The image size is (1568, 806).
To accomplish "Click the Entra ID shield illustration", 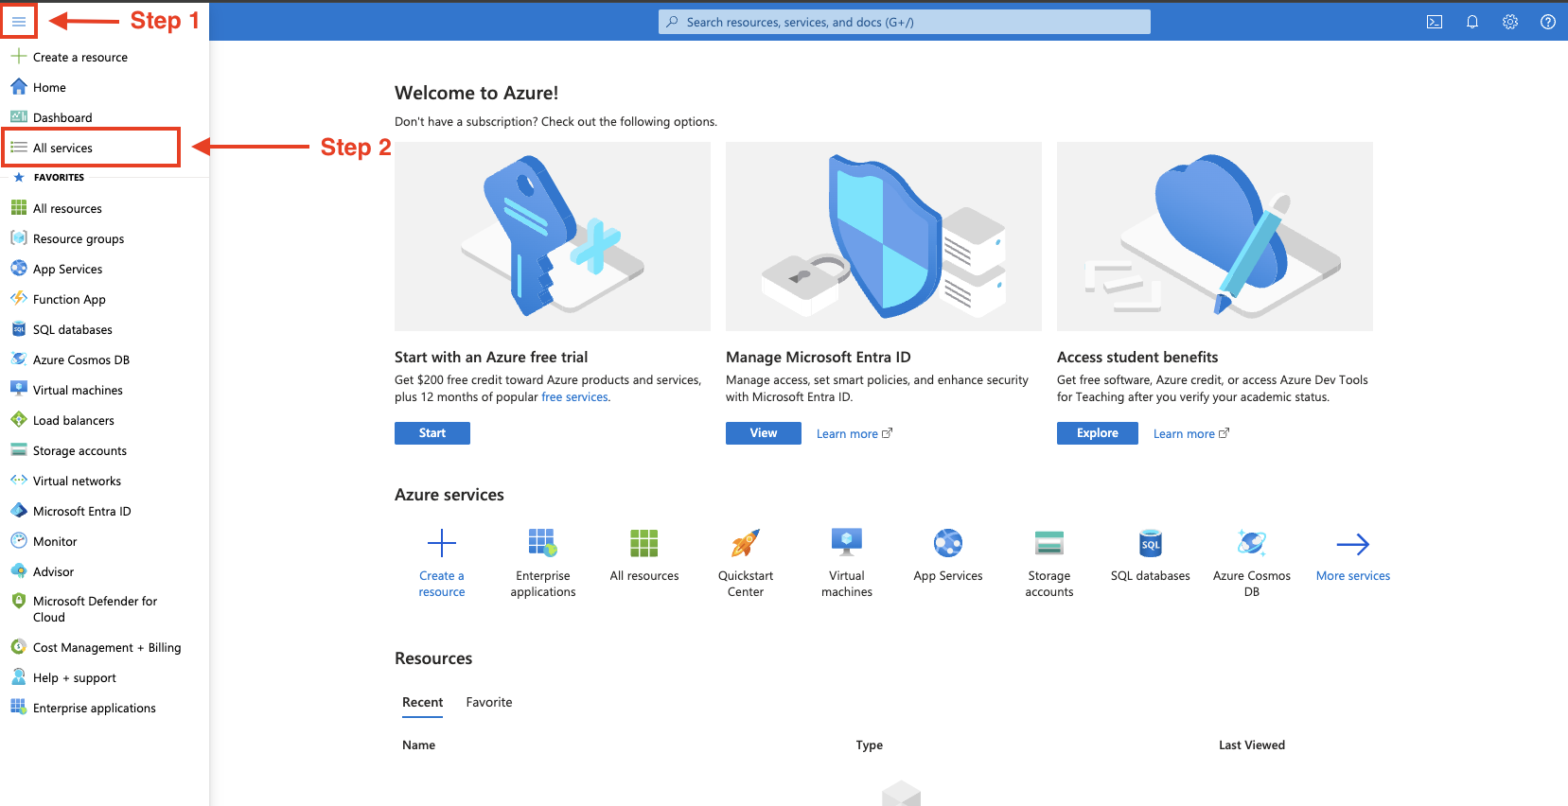I will (x=884, y=237).
